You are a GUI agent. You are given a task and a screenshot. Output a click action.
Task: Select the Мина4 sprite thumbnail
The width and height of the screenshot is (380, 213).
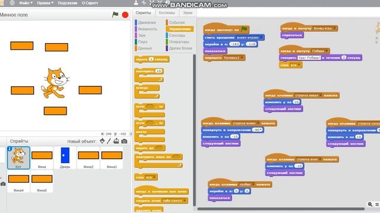(18, 181)
